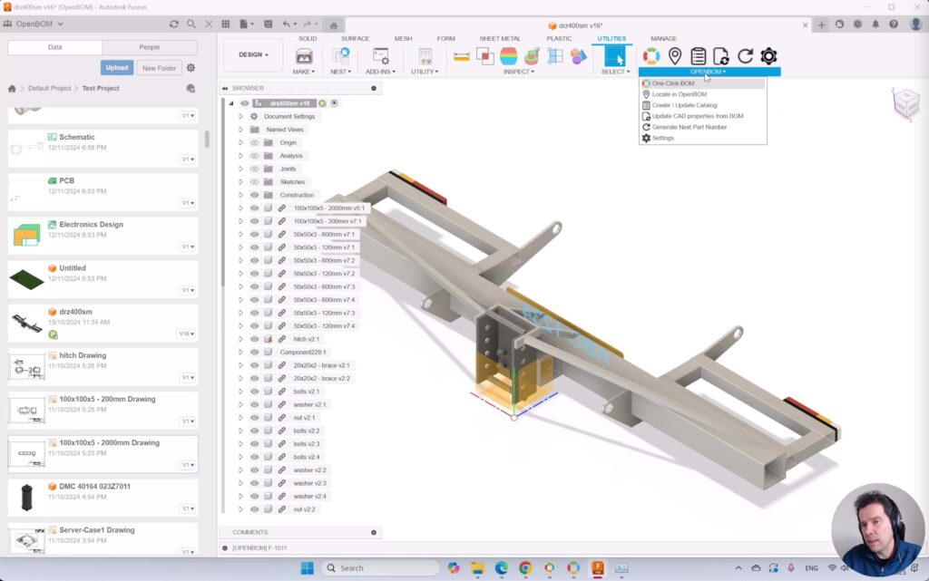The height and width of the screenshot is (581, 929).
Task: Toggle visibility of Construction folder
Action: [254, 195]
